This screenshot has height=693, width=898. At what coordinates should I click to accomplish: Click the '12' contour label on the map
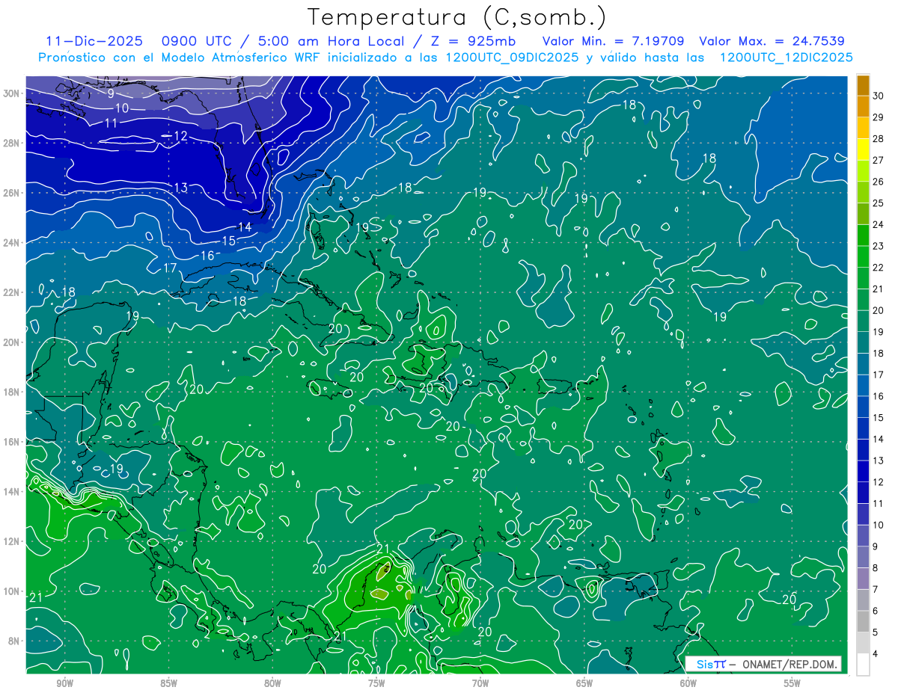[180, 136]
